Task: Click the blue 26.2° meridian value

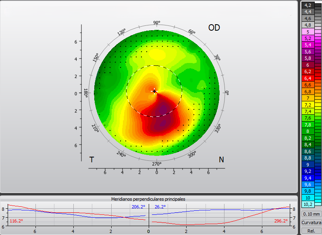Action: (160, 207)
